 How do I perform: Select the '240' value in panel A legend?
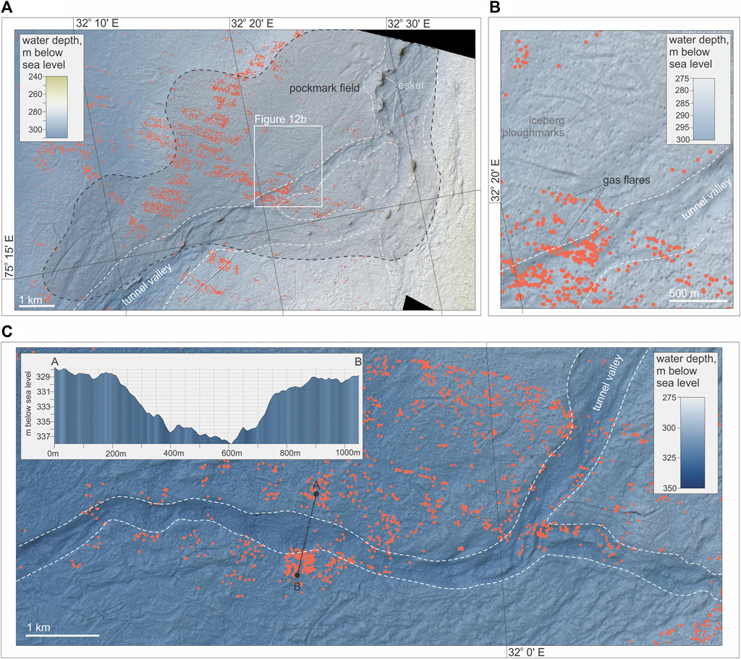click(35, 77)
